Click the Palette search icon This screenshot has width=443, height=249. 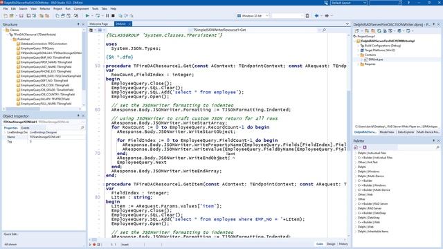coord(437,147)
